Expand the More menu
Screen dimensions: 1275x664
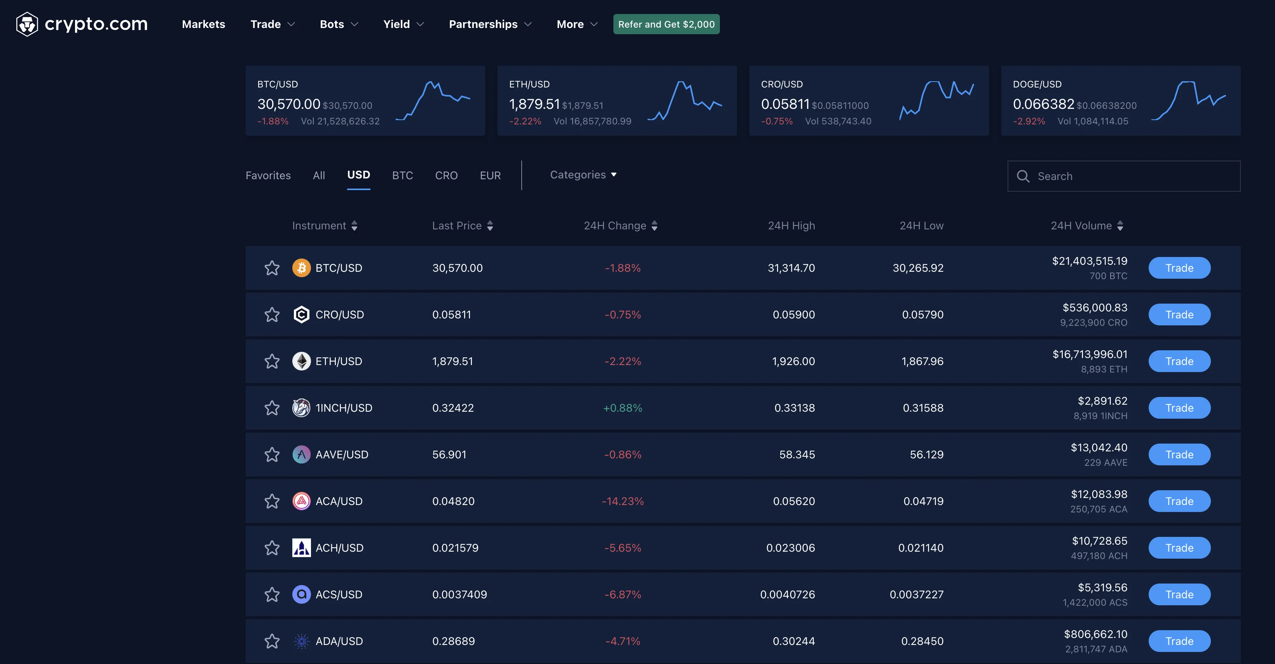pyautogui.click(x=577, y=24)
